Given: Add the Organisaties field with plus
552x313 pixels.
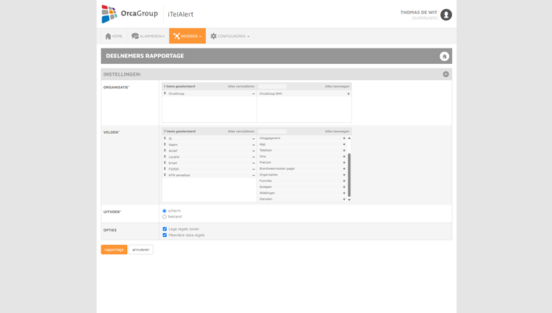Looking at the screenshot, I should [x=344, y=175].
